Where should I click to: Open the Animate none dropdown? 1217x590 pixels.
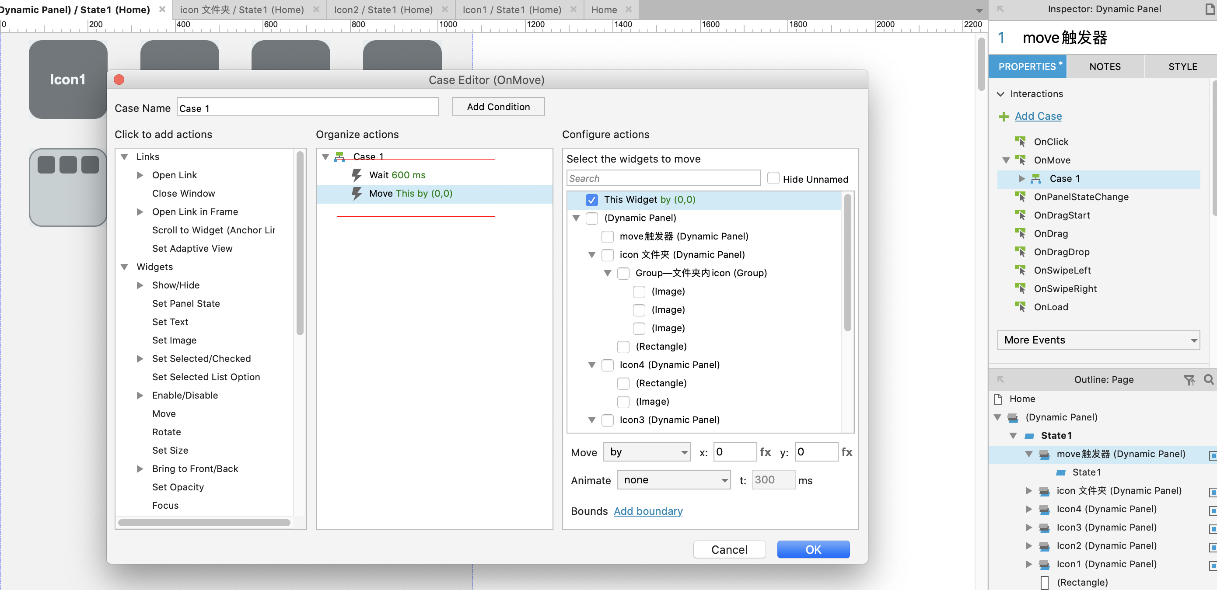coord(673,480)
